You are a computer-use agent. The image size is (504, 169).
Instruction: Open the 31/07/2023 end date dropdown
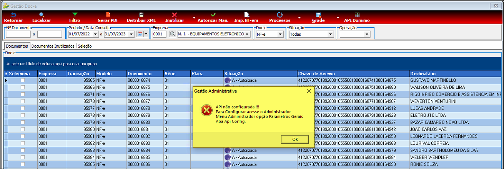click(131, 34)
